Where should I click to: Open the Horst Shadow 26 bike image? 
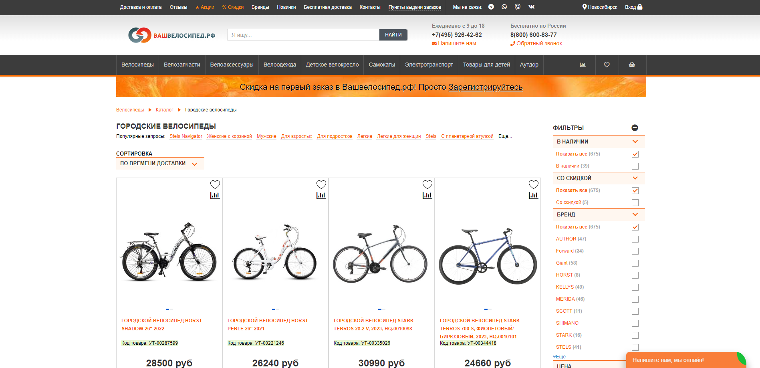tap(169, 252)
